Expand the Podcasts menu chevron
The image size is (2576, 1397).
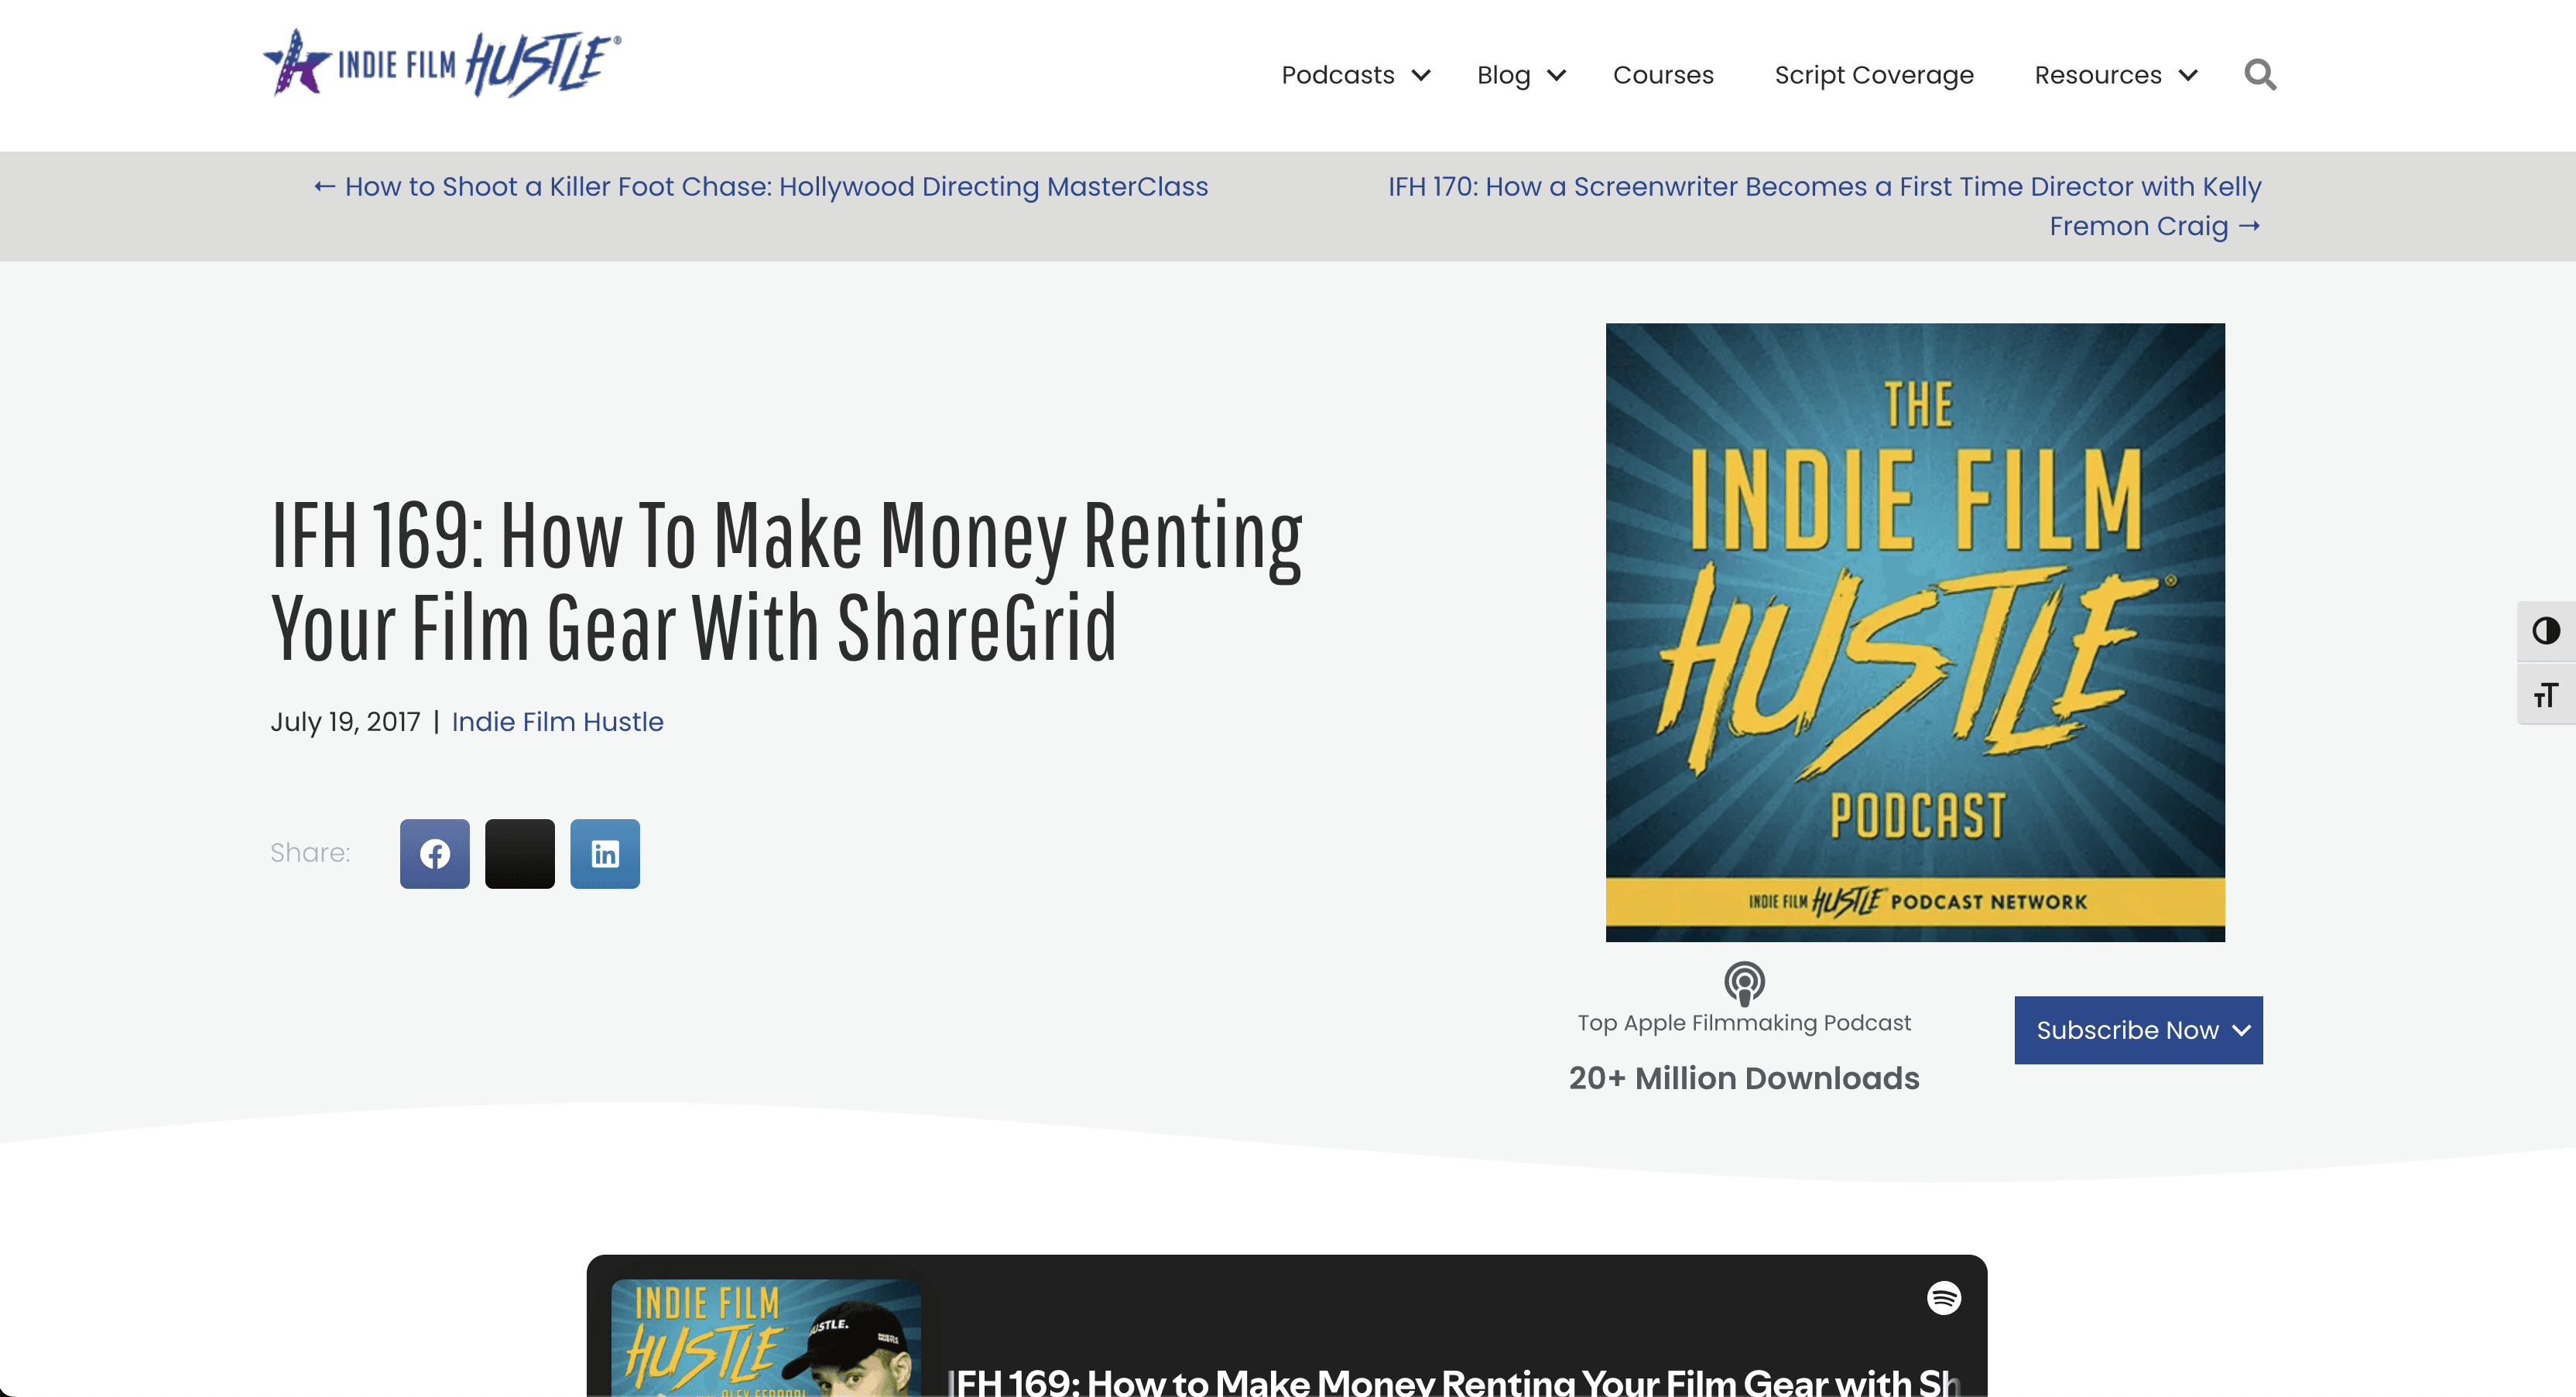tap(1421, 76)
